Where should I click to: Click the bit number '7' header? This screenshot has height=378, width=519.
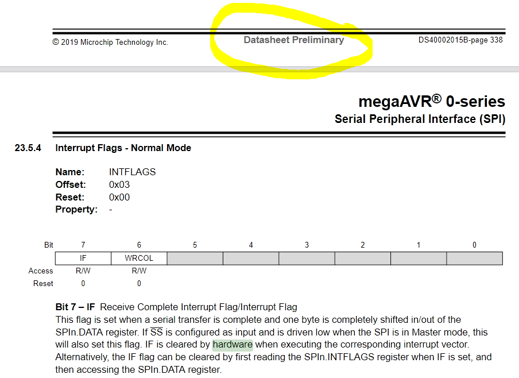tap(83, 245)
